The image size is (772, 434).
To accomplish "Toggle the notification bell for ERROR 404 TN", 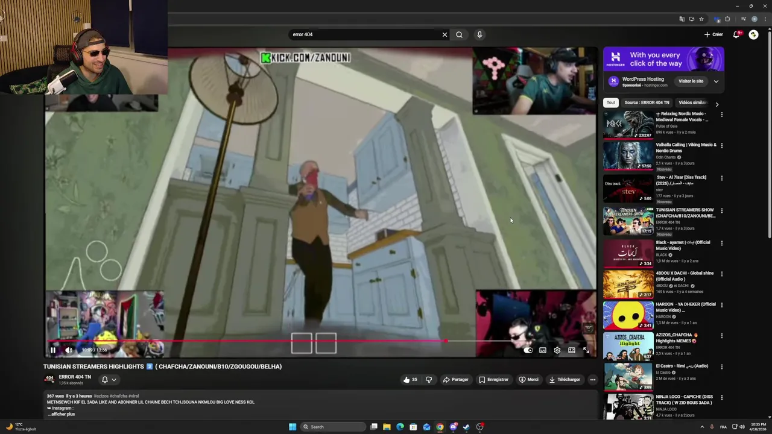I will pos(109,380).
